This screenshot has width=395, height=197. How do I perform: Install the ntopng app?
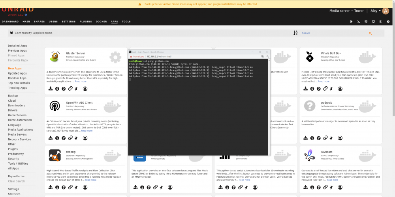51,187
